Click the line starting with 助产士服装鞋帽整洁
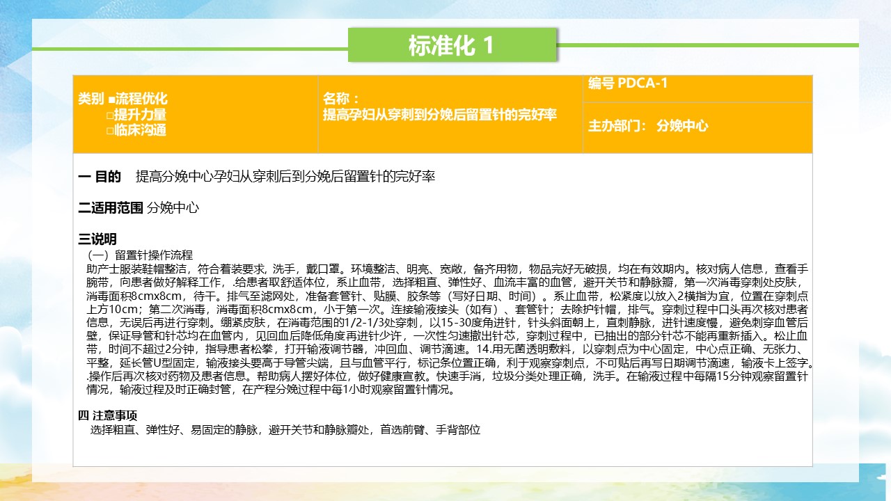This screenshot has width=891, height=501. 445,269
